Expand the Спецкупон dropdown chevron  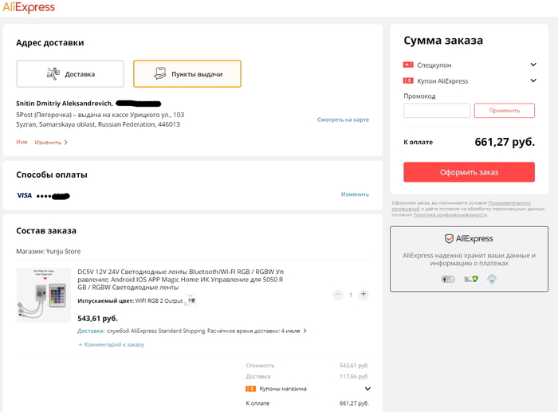pyautogui.click(x=533, y=65)
